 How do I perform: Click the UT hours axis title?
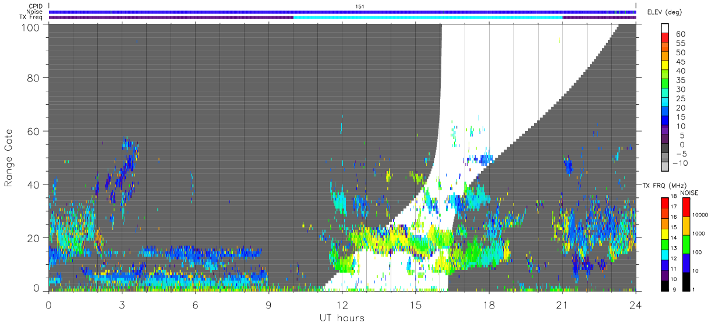coord(342,318)
